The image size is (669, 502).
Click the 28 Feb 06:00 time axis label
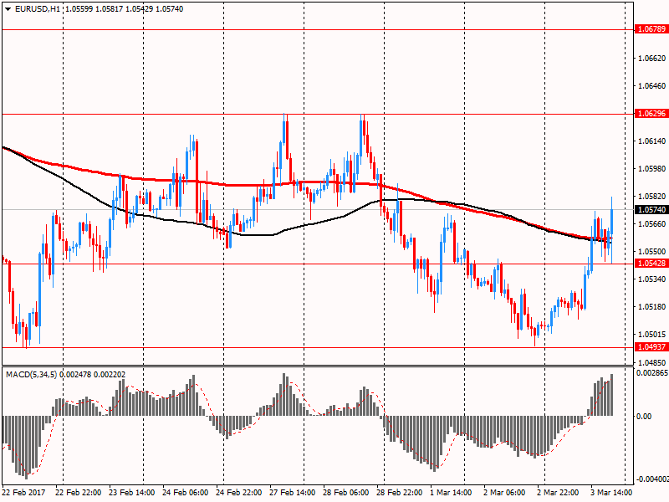tap(346, 493)
